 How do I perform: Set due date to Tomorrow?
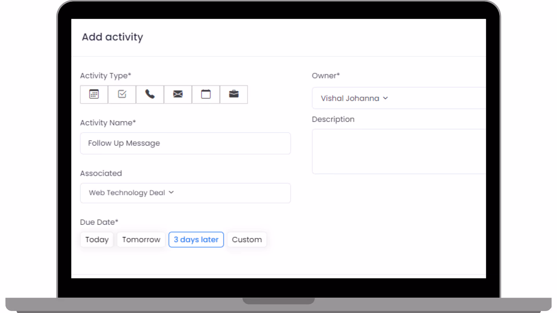click(x=141, y=239)
